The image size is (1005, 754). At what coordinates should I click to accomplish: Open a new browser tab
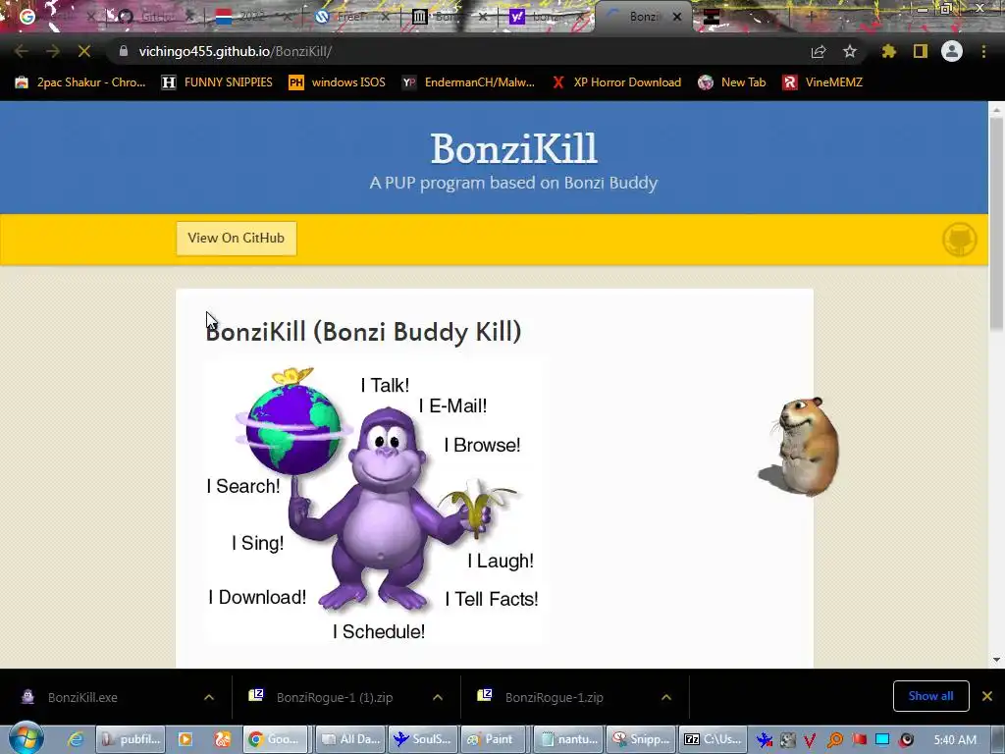click(810, 17)
